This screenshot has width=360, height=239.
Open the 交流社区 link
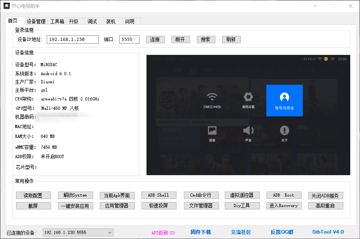click(241, 232)
